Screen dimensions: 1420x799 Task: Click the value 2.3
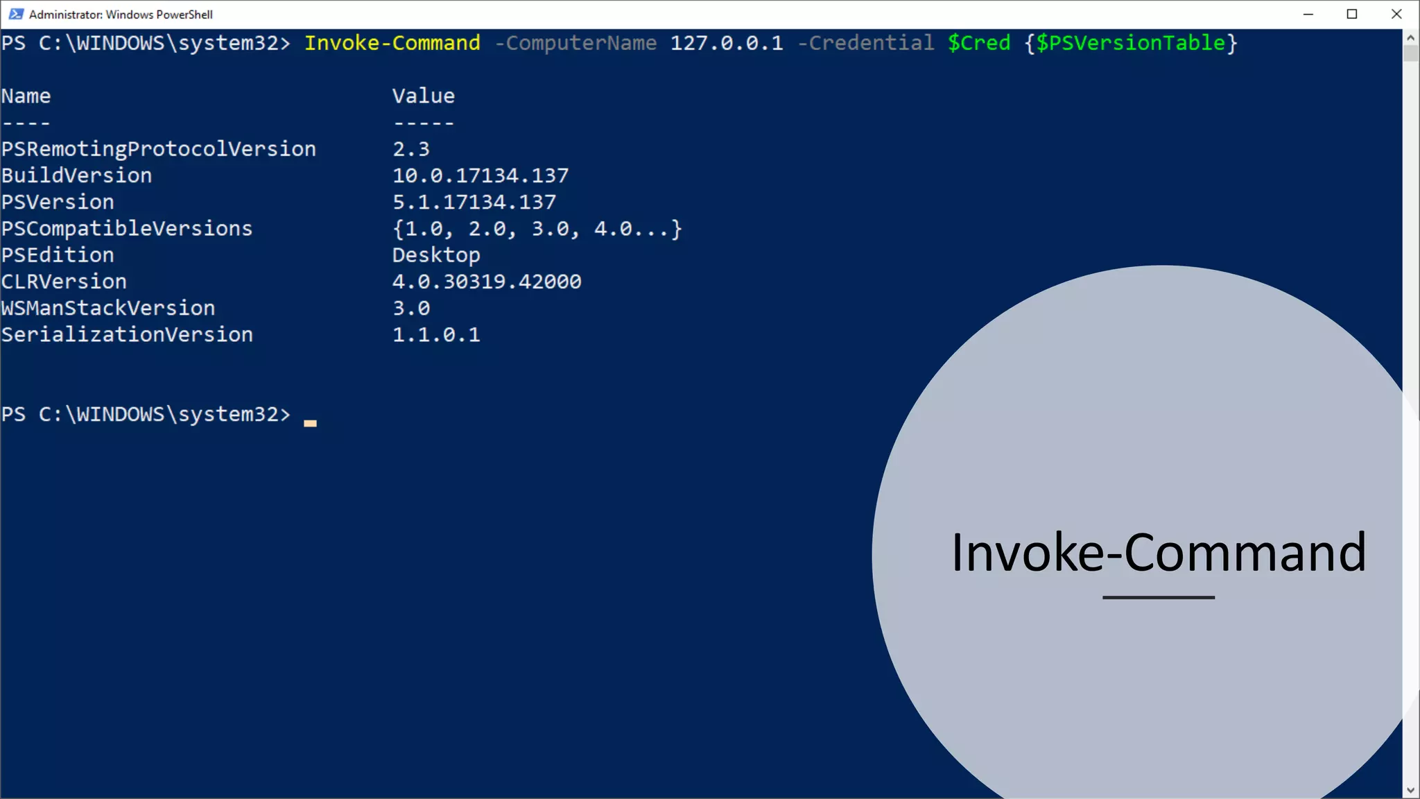411,149
